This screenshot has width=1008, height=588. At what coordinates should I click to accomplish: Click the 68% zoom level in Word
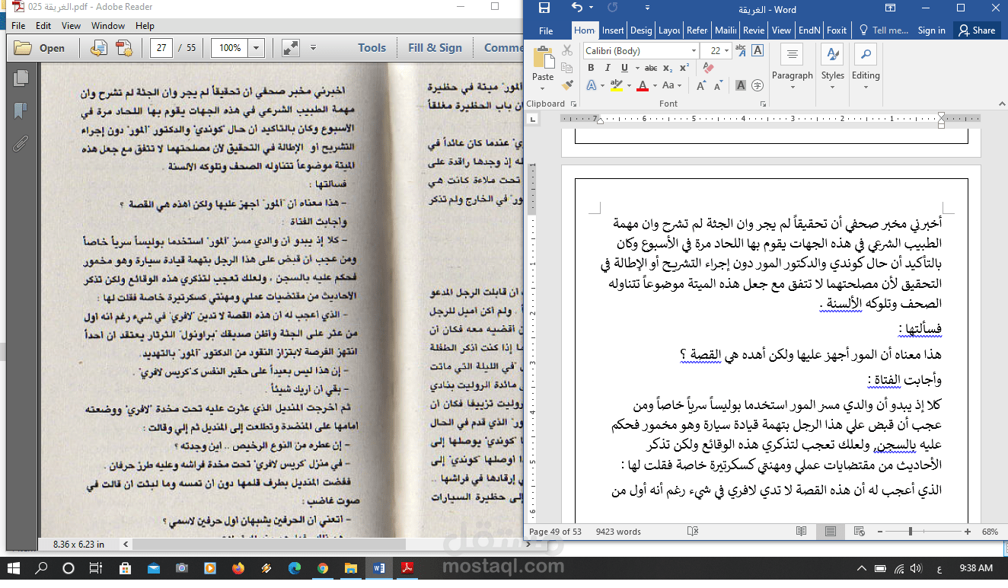(990, 532)
